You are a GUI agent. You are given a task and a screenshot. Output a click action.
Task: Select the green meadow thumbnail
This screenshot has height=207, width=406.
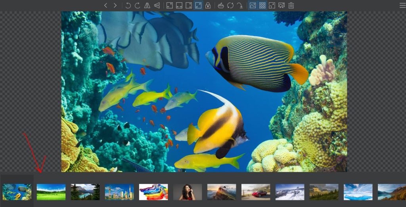pos(51,192)
